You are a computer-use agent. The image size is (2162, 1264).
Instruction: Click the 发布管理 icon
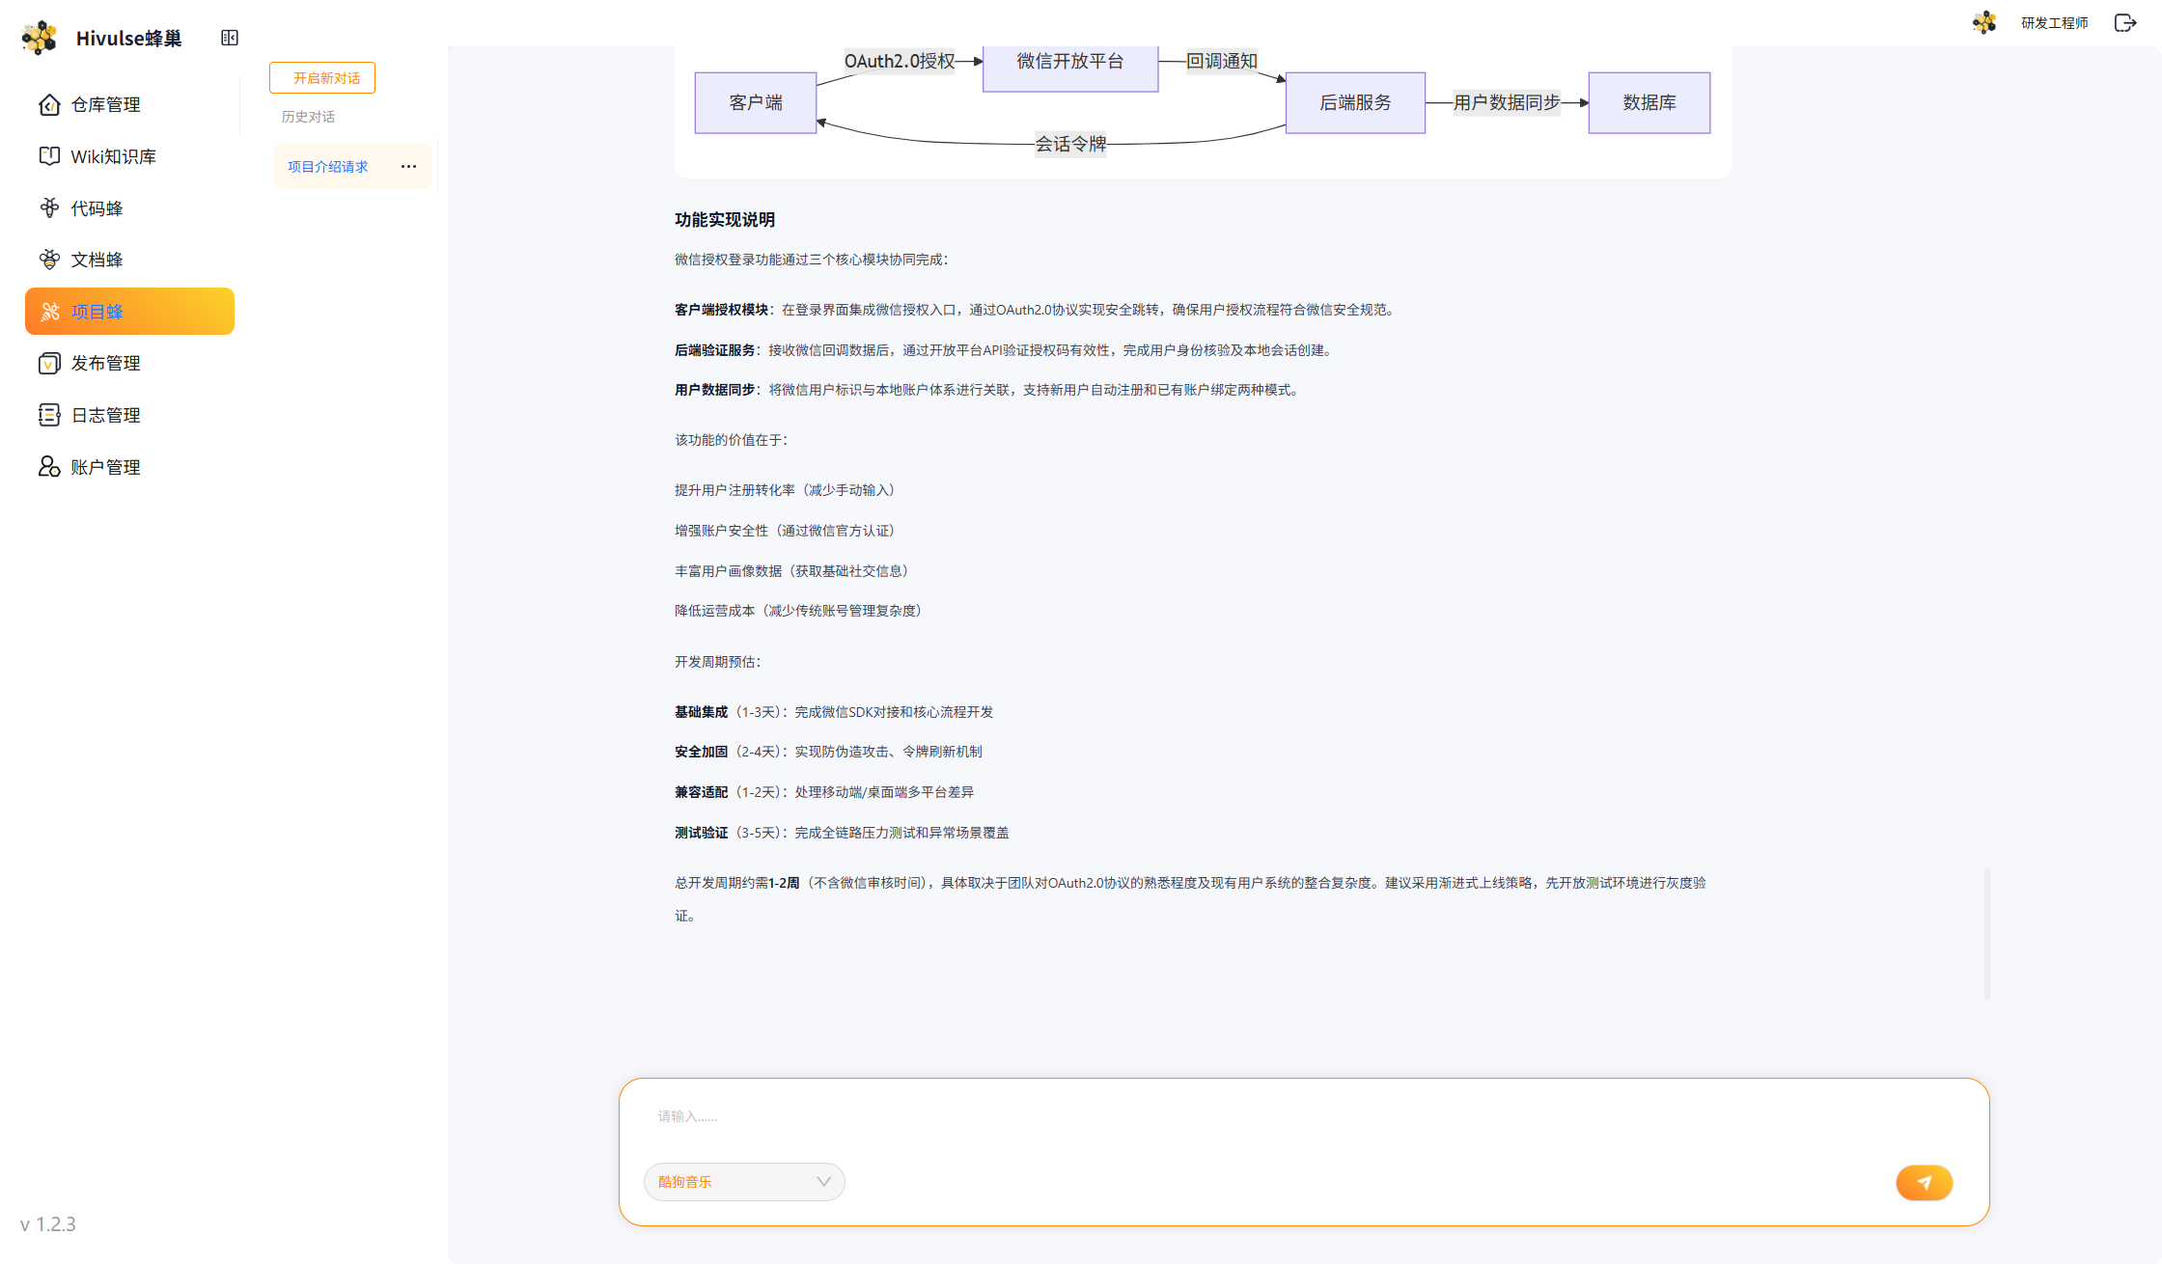(49, 363)
